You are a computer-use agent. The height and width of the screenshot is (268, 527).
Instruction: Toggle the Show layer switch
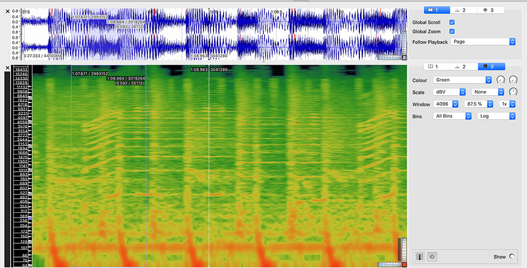(x=512, y=256)
